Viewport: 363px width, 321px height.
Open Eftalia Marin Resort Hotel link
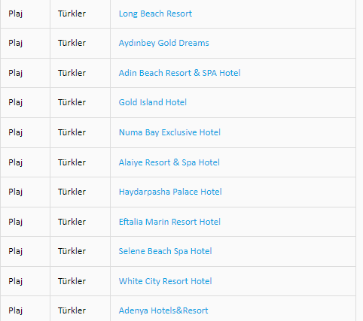coord(169,222)
